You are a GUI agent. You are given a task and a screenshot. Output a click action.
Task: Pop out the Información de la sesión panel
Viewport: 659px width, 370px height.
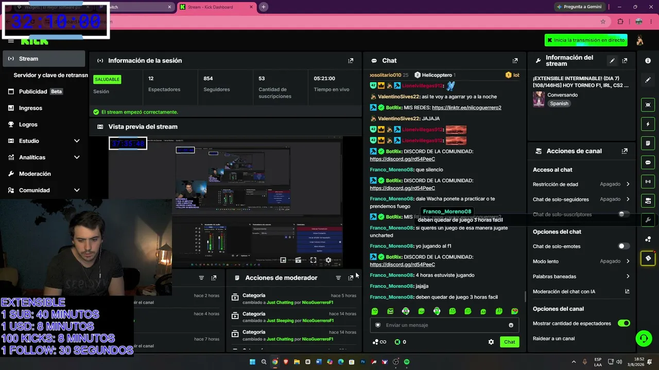pyautogui.click(x=351, y=61)
